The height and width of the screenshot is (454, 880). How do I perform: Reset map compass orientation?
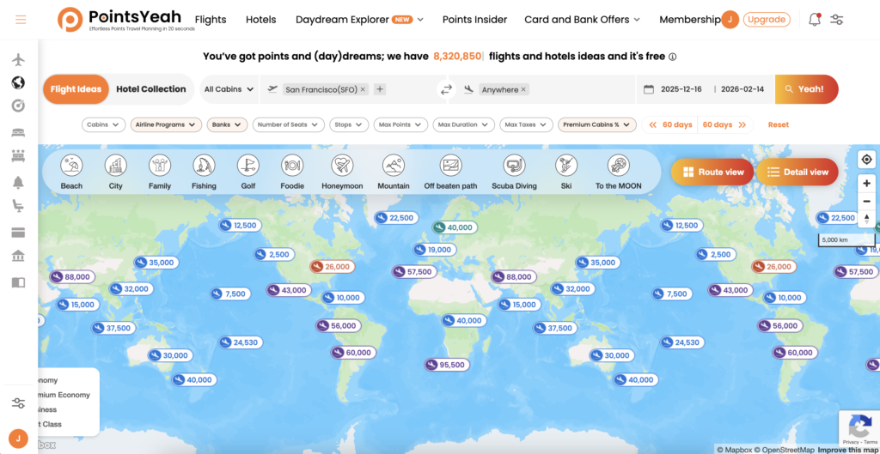[866, 218]
